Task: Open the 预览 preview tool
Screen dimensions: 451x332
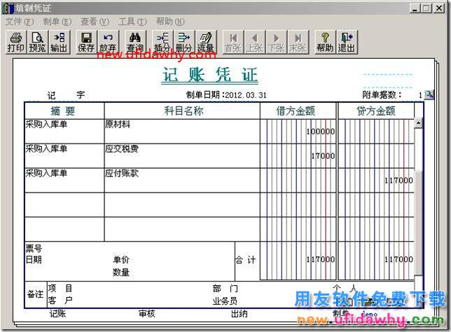Action: 37,42
